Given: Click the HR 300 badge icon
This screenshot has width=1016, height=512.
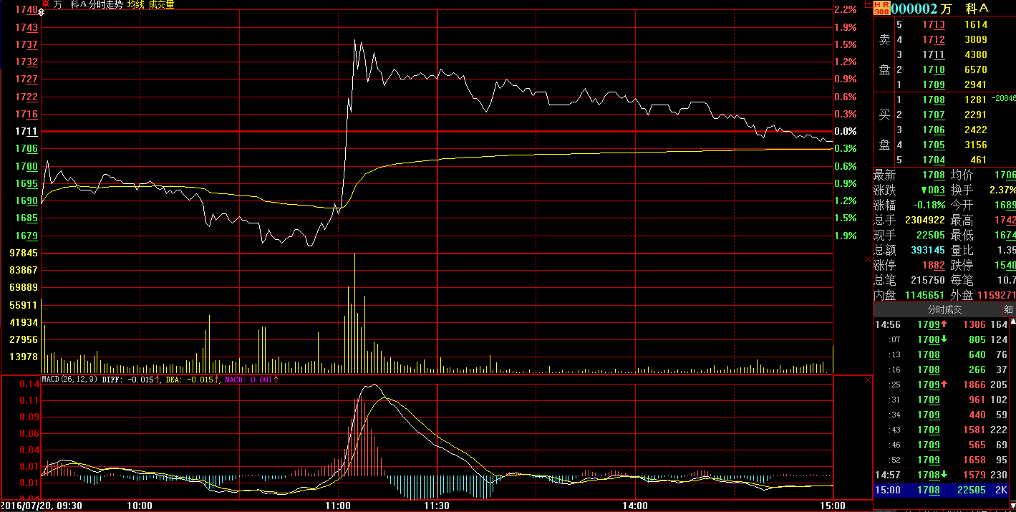Looking at the screenshot, I should point(881,8).
